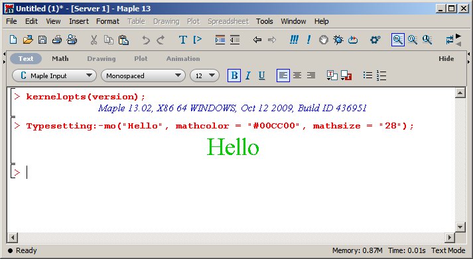Click the Interrupt computation hand icon
Screen dimensions: 473x259
point(323,40)
